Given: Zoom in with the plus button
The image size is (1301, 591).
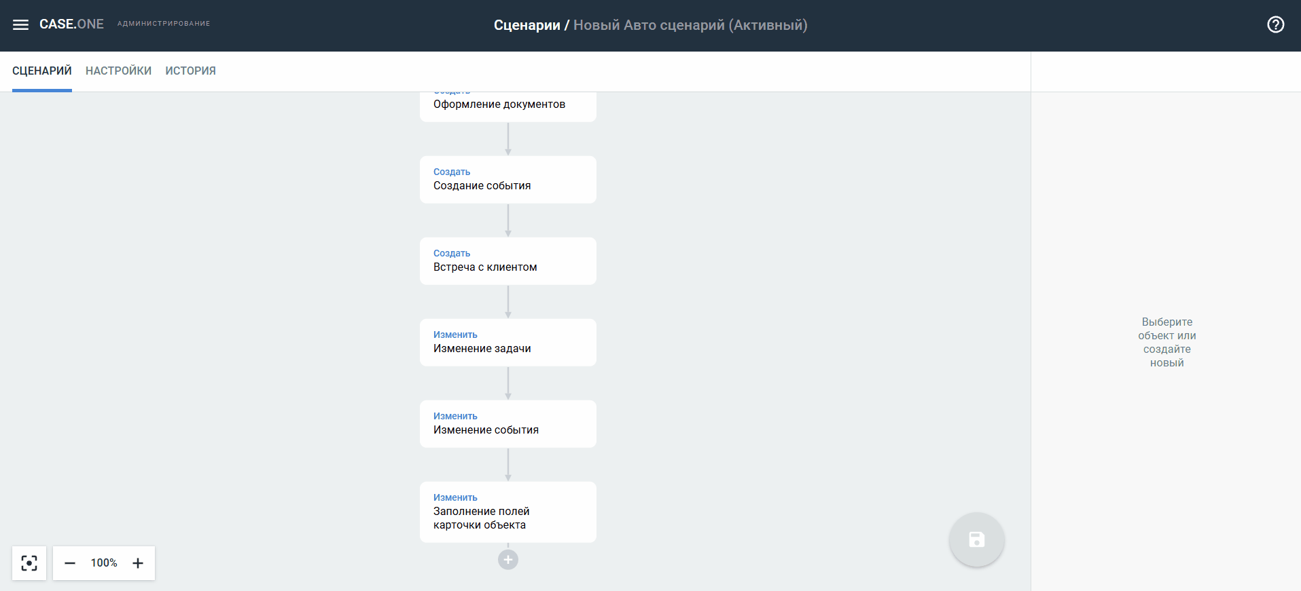Looking at the screenshot, I should click(x=138, y=563).
